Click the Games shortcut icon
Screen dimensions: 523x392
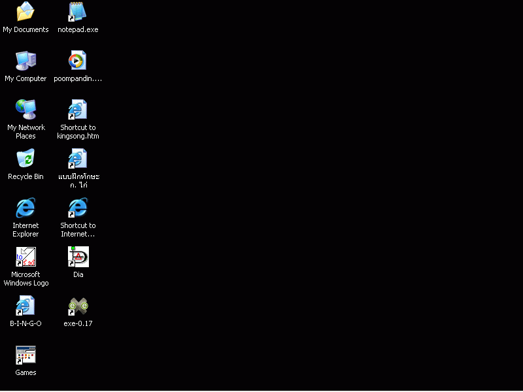point(25,355)
